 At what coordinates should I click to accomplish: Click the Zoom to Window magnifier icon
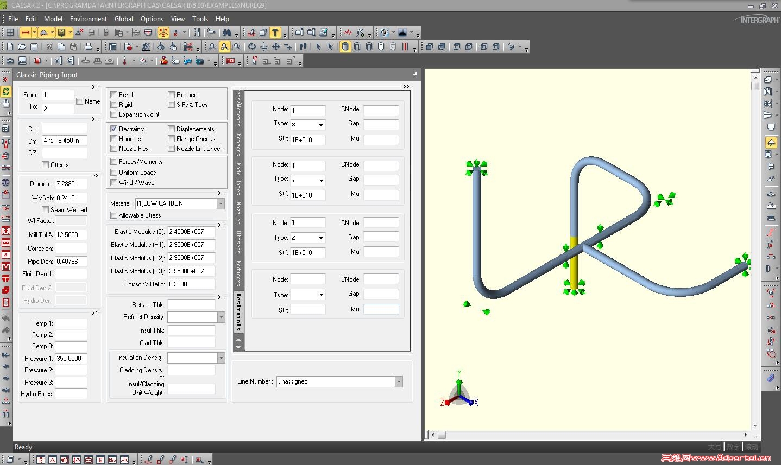[x=225, y=47]
